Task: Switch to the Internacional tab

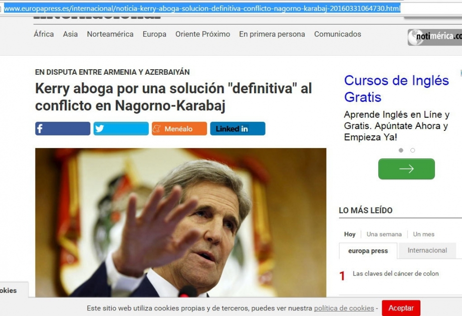Action: tap(427, 250)
